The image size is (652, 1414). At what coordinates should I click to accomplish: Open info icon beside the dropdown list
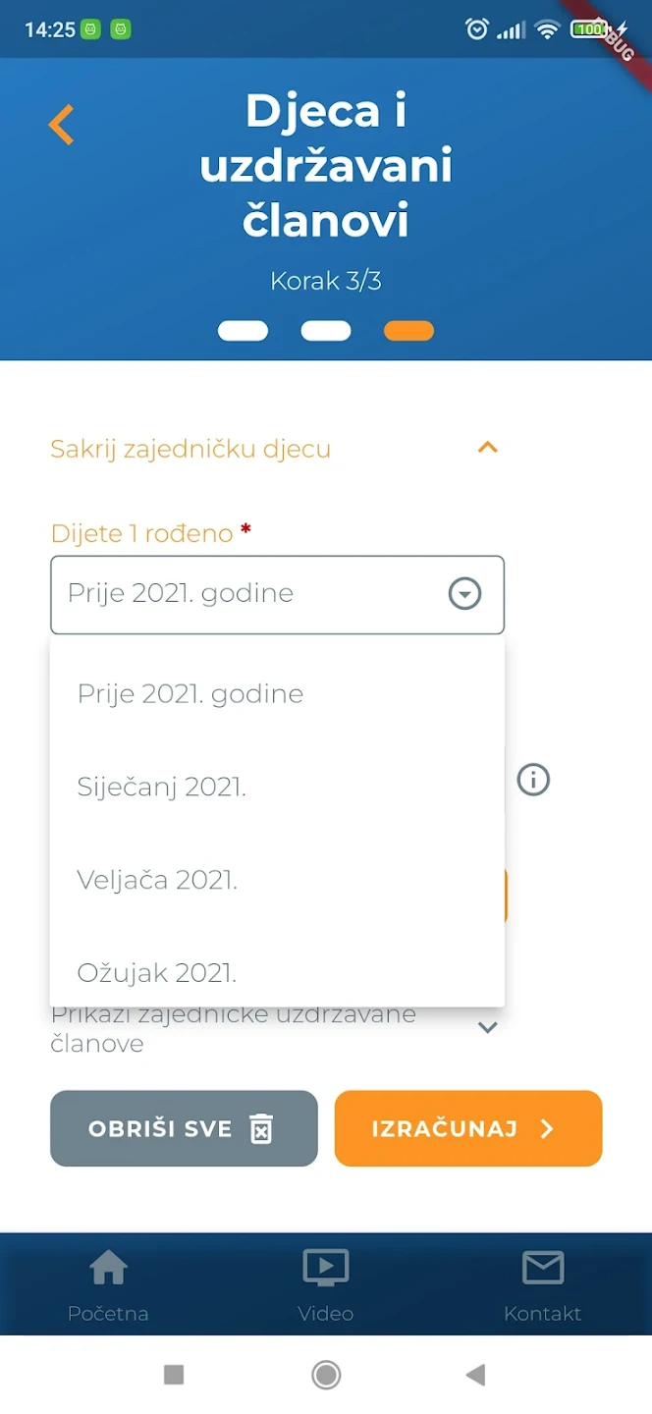pos(533,780)
